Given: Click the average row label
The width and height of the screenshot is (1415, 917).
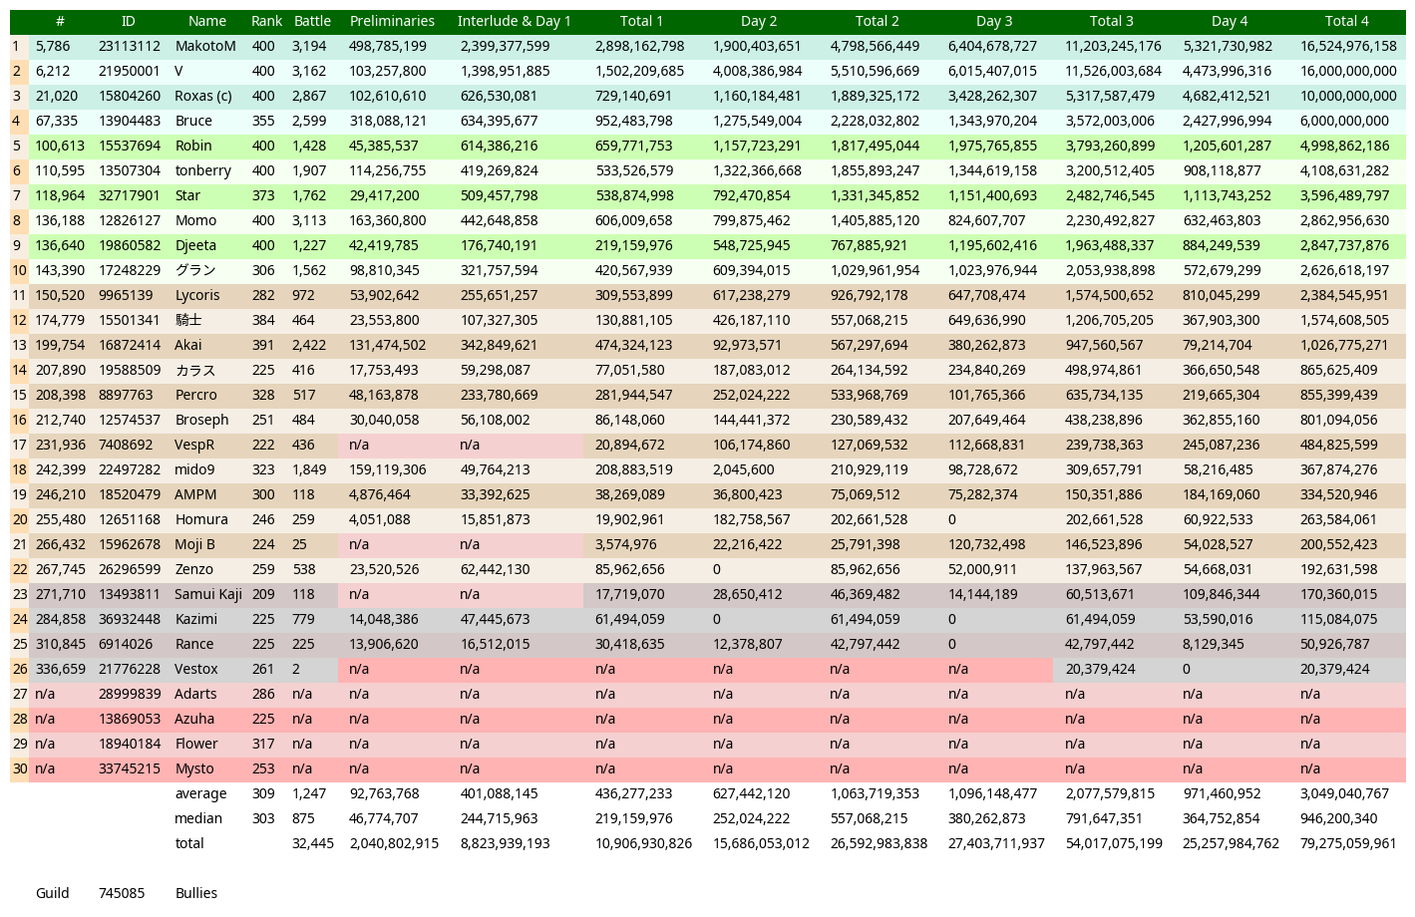Looking at the screenshot, I should (x=200, y=793).
